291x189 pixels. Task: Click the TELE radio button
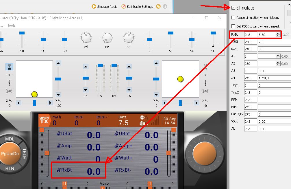[x=24, y=154]
